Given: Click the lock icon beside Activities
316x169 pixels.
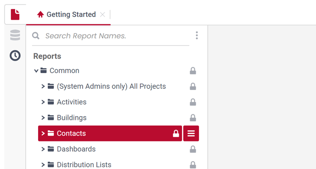Looking at the screenshot, I should [x=193, y=102].
